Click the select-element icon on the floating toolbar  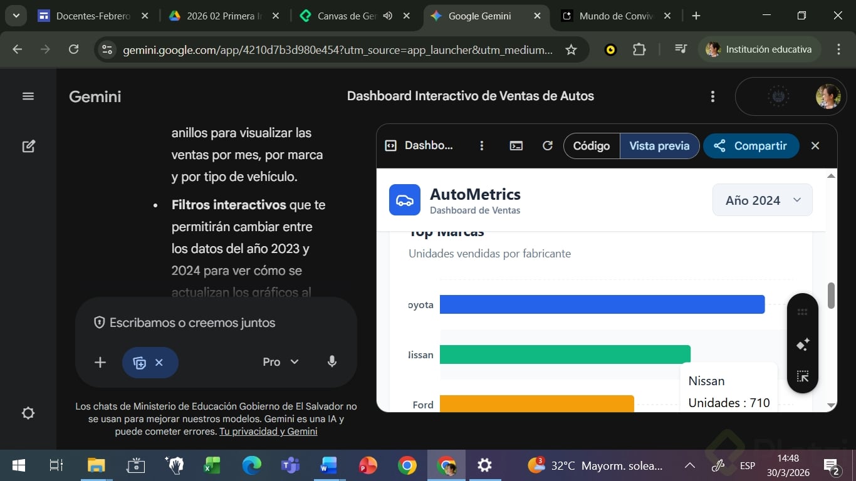[x=803, y=376]
